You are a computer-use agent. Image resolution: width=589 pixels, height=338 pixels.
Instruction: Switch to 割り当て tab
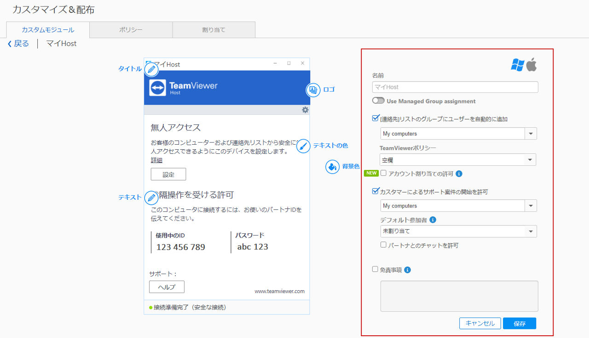tap(214, 30)
